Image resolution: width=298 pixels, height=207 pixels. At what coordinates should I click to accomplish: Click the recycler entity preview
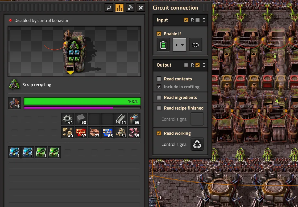pyautogui.click(x=74, y=51)
